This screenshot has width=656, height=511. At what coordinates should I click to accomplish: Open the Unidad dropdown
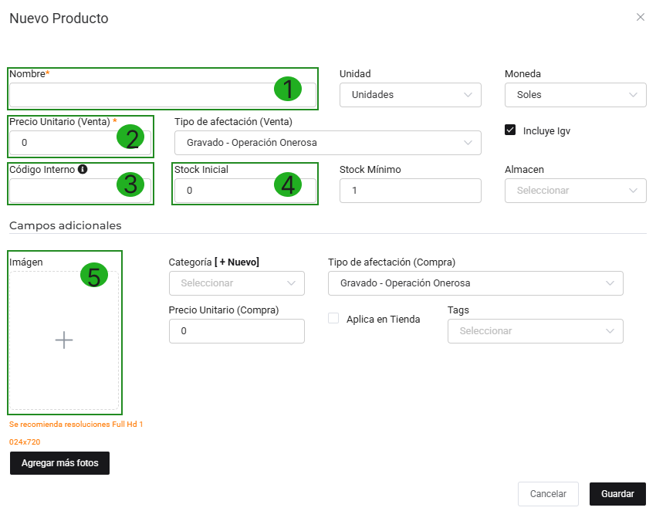410,95
